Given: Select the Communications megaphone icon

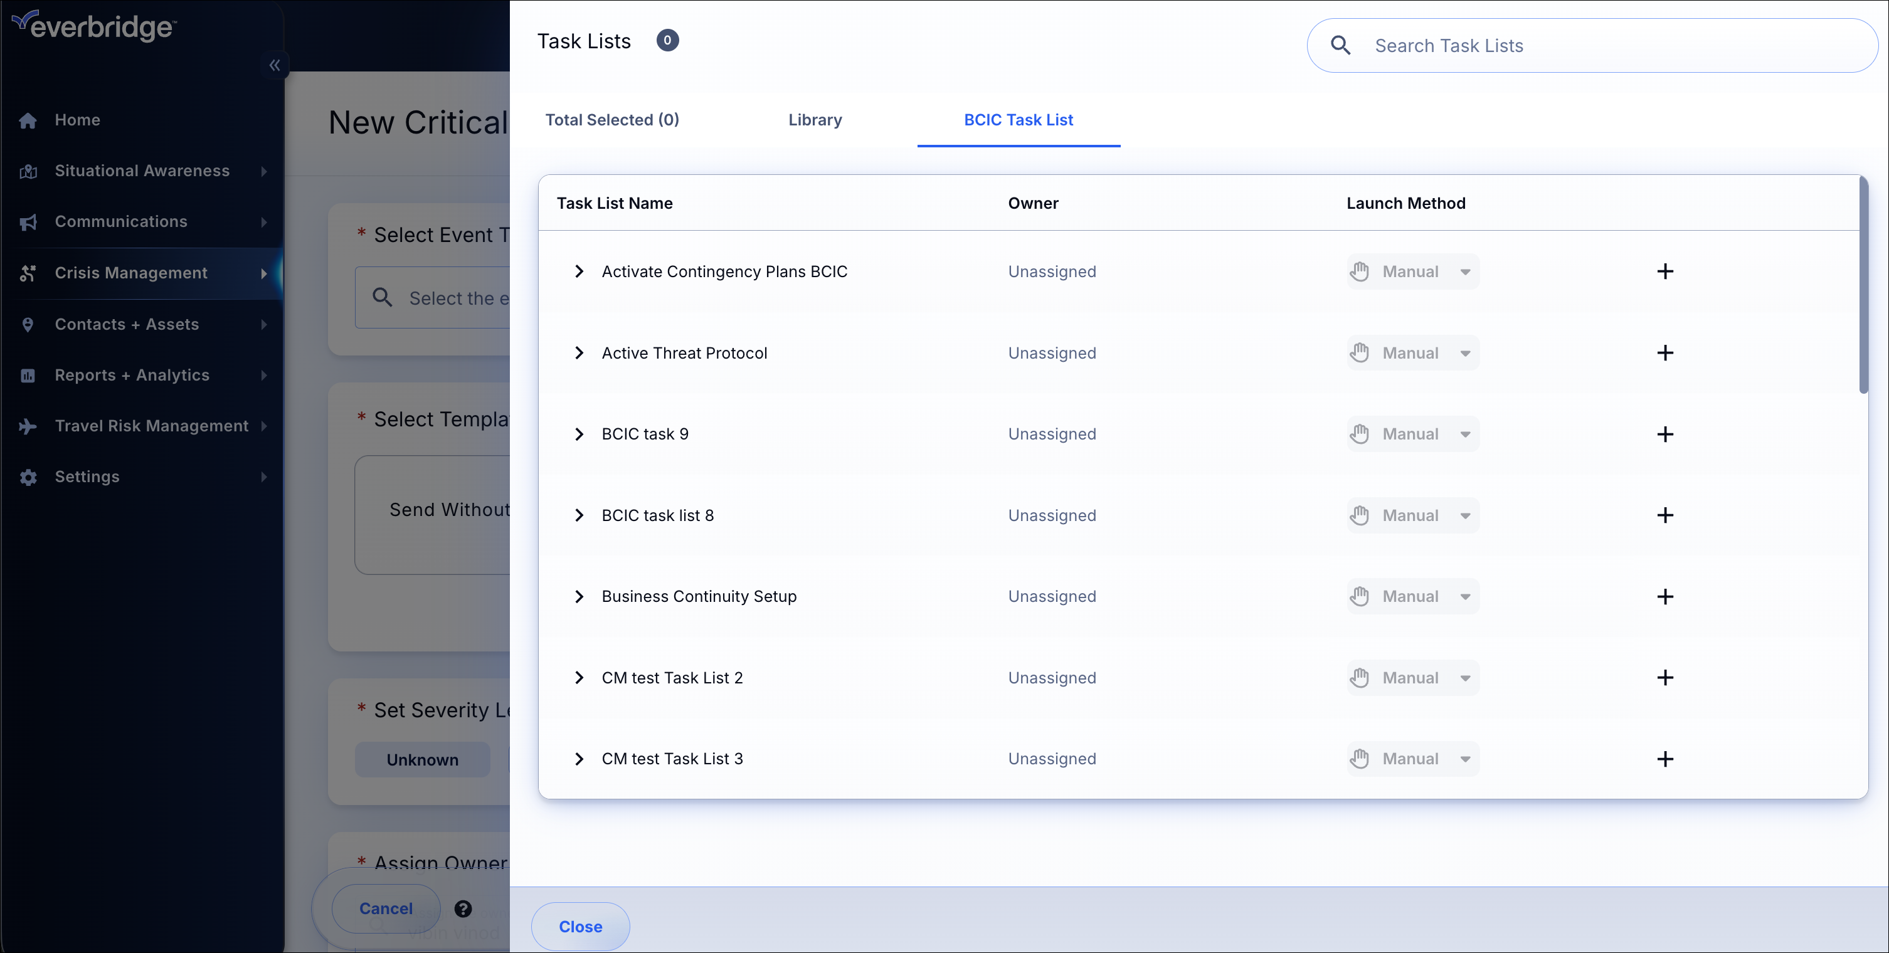Looking at the screenshot, I should [x=28, y=222].
